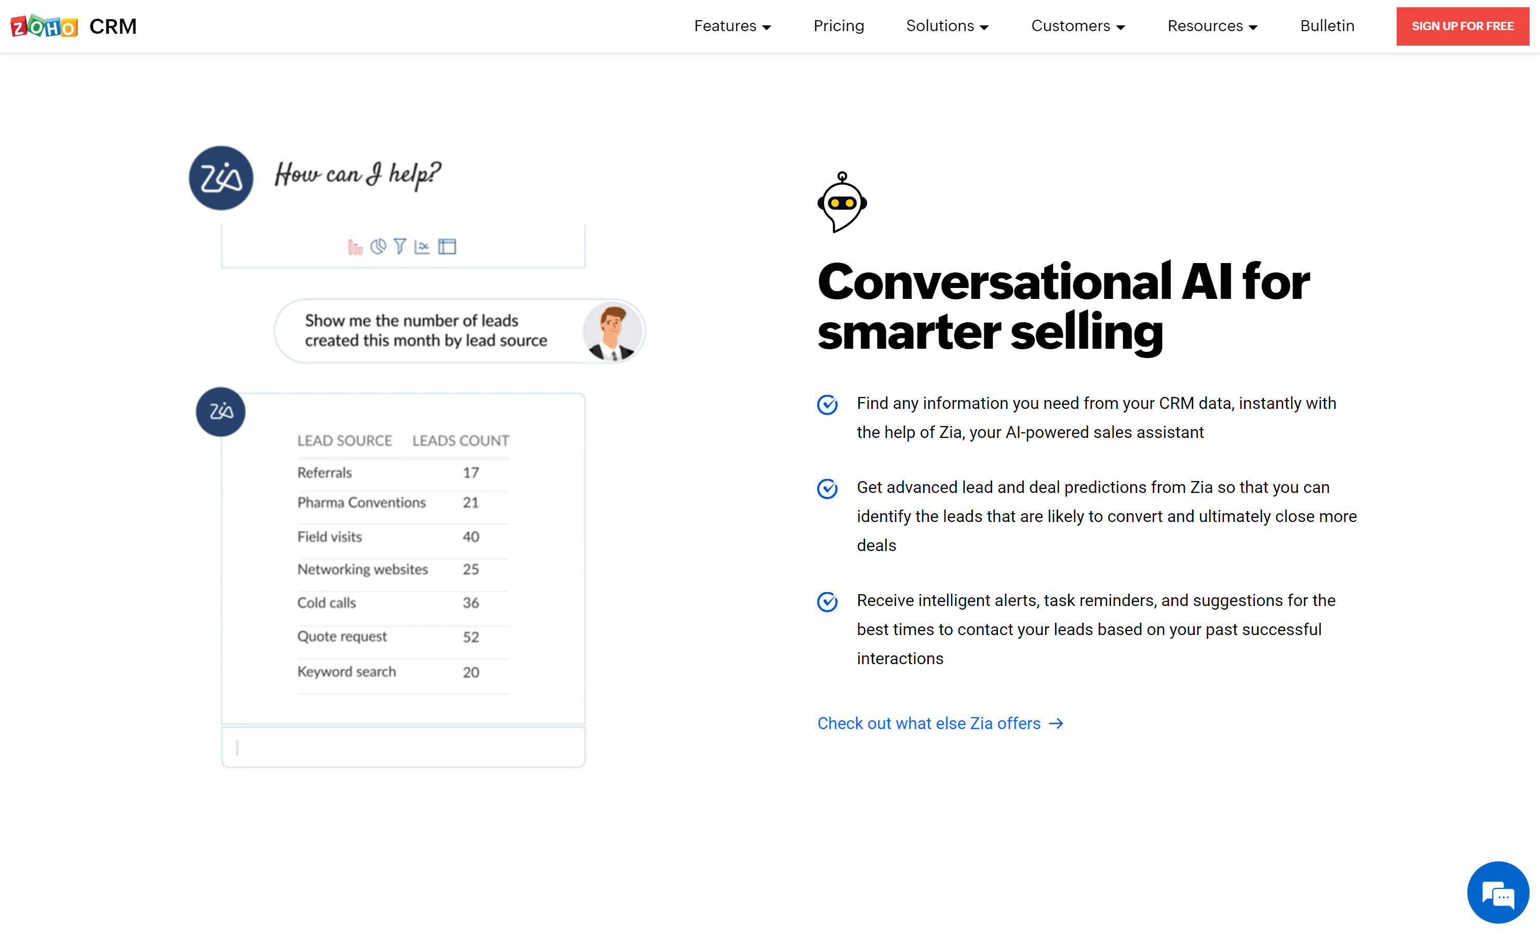The width and height of the screenshot is (1540, 934).
Task: Select the Referrals row
Action: (403, 473)
